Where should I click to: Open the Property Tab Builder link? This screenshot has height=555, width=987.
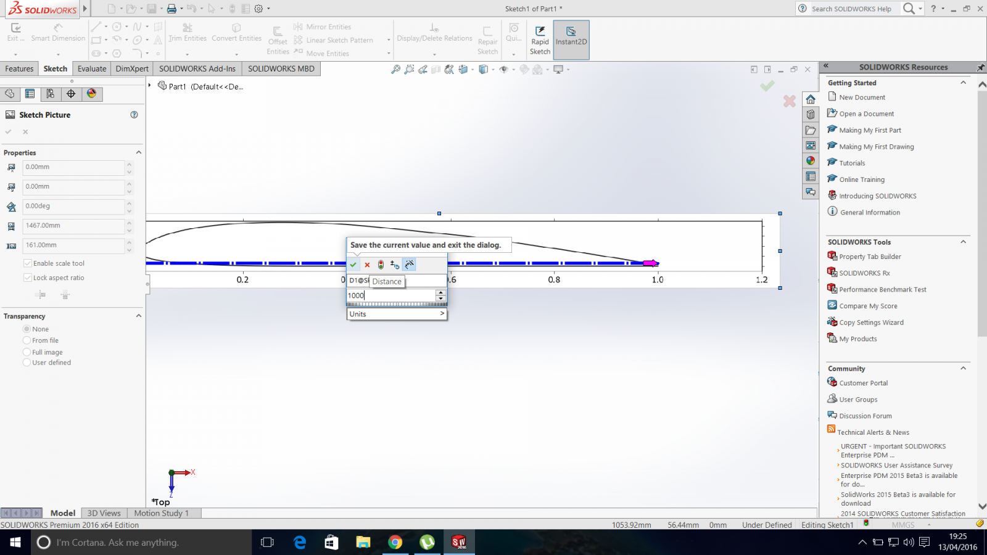[x=870, y=257]
